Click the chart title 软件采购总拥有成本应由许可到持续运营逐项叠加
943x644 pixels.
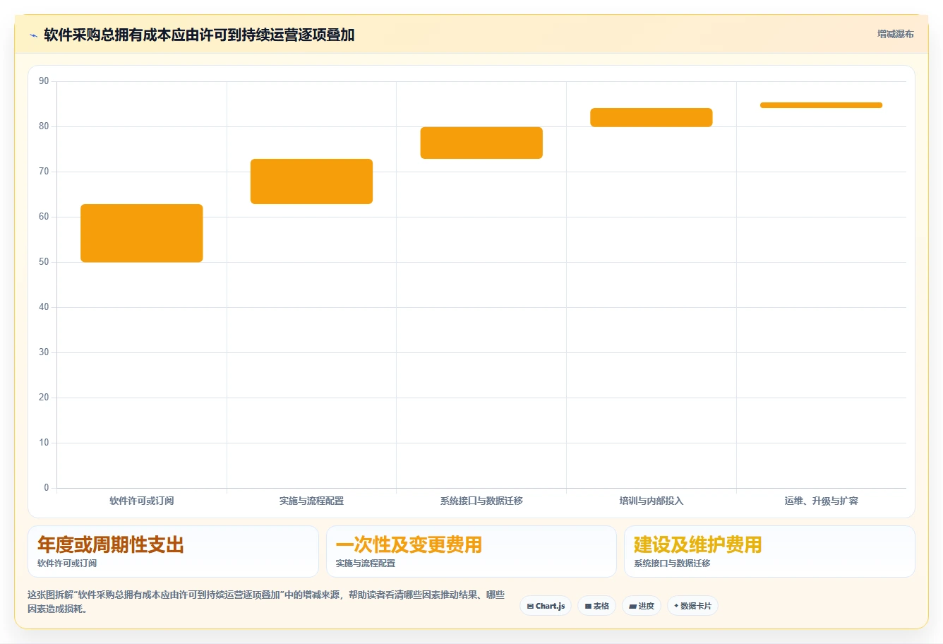pos(199,35)
